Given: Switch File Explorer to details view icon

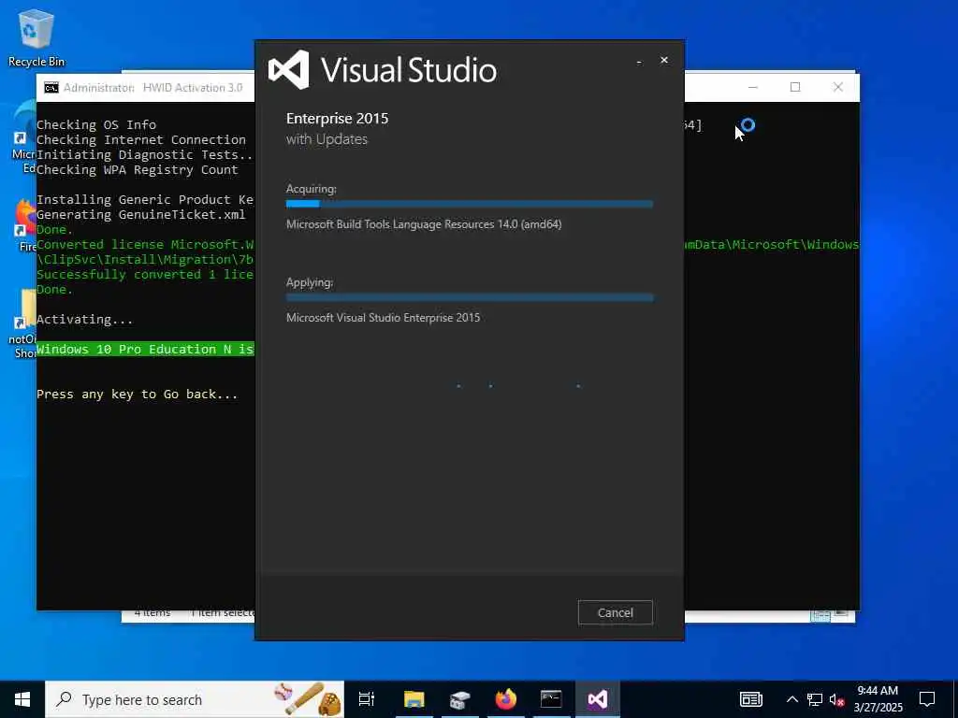Looking at the screenshot, I should click(x=820, y=615).
